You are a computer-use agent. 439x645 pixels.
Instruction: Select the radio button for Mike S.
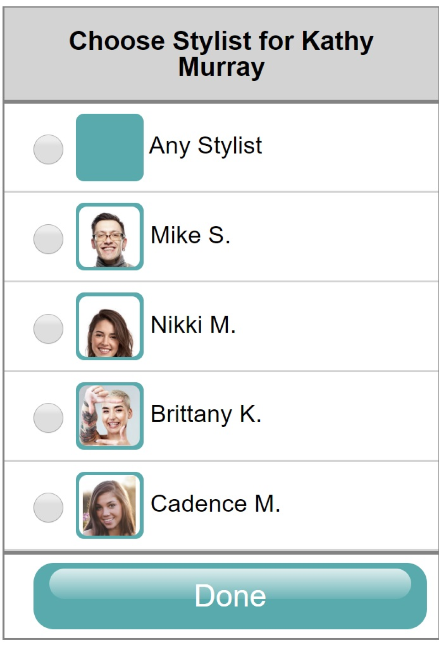[48, 239]
